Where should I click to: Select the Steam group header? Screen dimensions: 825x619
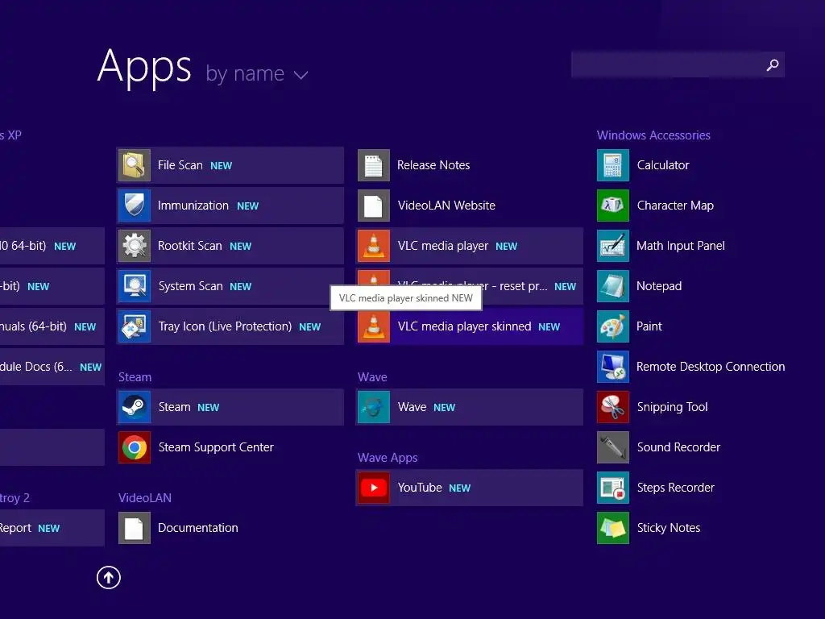135,377
